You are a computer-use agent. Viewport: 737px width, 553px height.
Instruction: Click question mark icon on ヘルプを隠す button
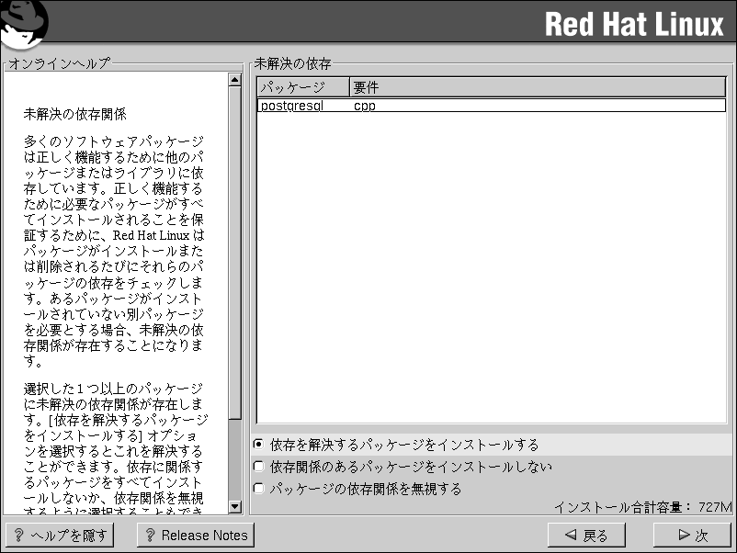click(x=18, y=536)
